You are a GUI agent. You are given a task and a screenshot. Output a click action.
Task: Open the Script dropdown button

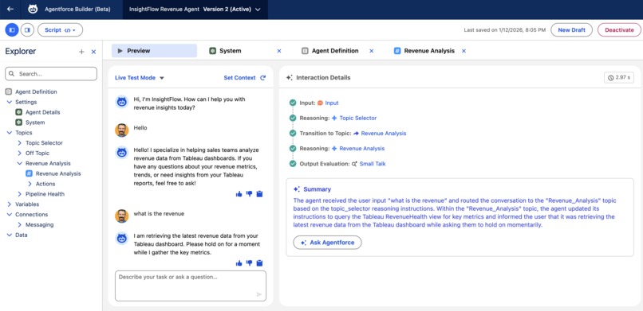61,30
